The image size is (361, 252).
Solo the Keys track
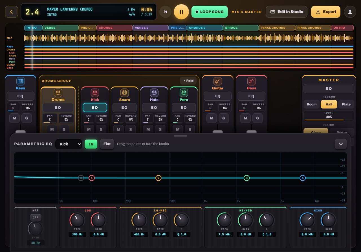tap(27, 118)
